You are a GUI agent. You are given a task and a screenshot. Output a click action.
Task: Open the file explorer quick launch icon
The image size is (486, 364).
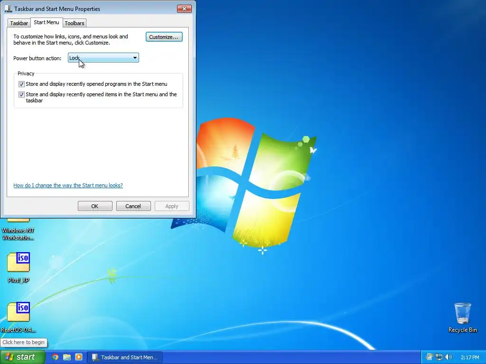67,357
